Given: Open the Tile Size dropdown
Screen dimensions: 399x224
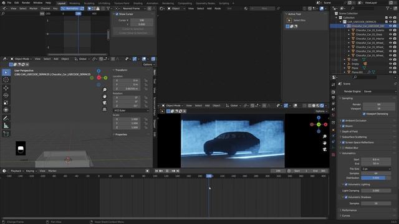Looking at the screenshot, I should tap(376, 169).
